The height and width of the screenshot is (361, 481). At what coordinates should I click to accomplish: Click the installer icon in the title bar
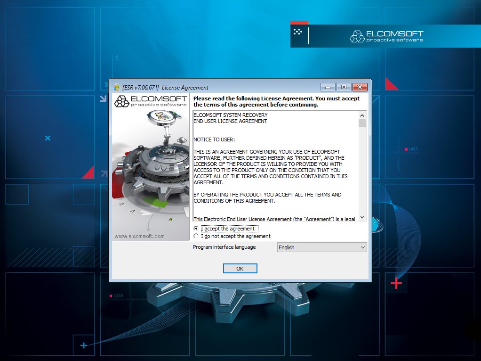(x=116, y=87)
